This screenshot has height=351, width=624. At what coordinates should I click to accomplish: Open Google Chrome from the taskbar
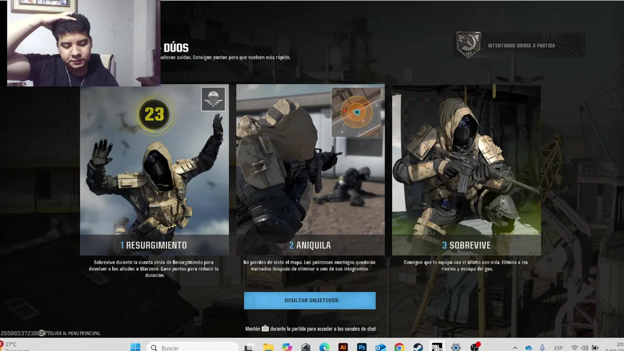click(399, 348)
